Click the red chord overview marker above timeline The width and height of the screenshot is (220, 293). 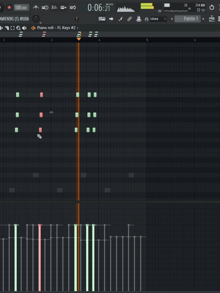44,34
